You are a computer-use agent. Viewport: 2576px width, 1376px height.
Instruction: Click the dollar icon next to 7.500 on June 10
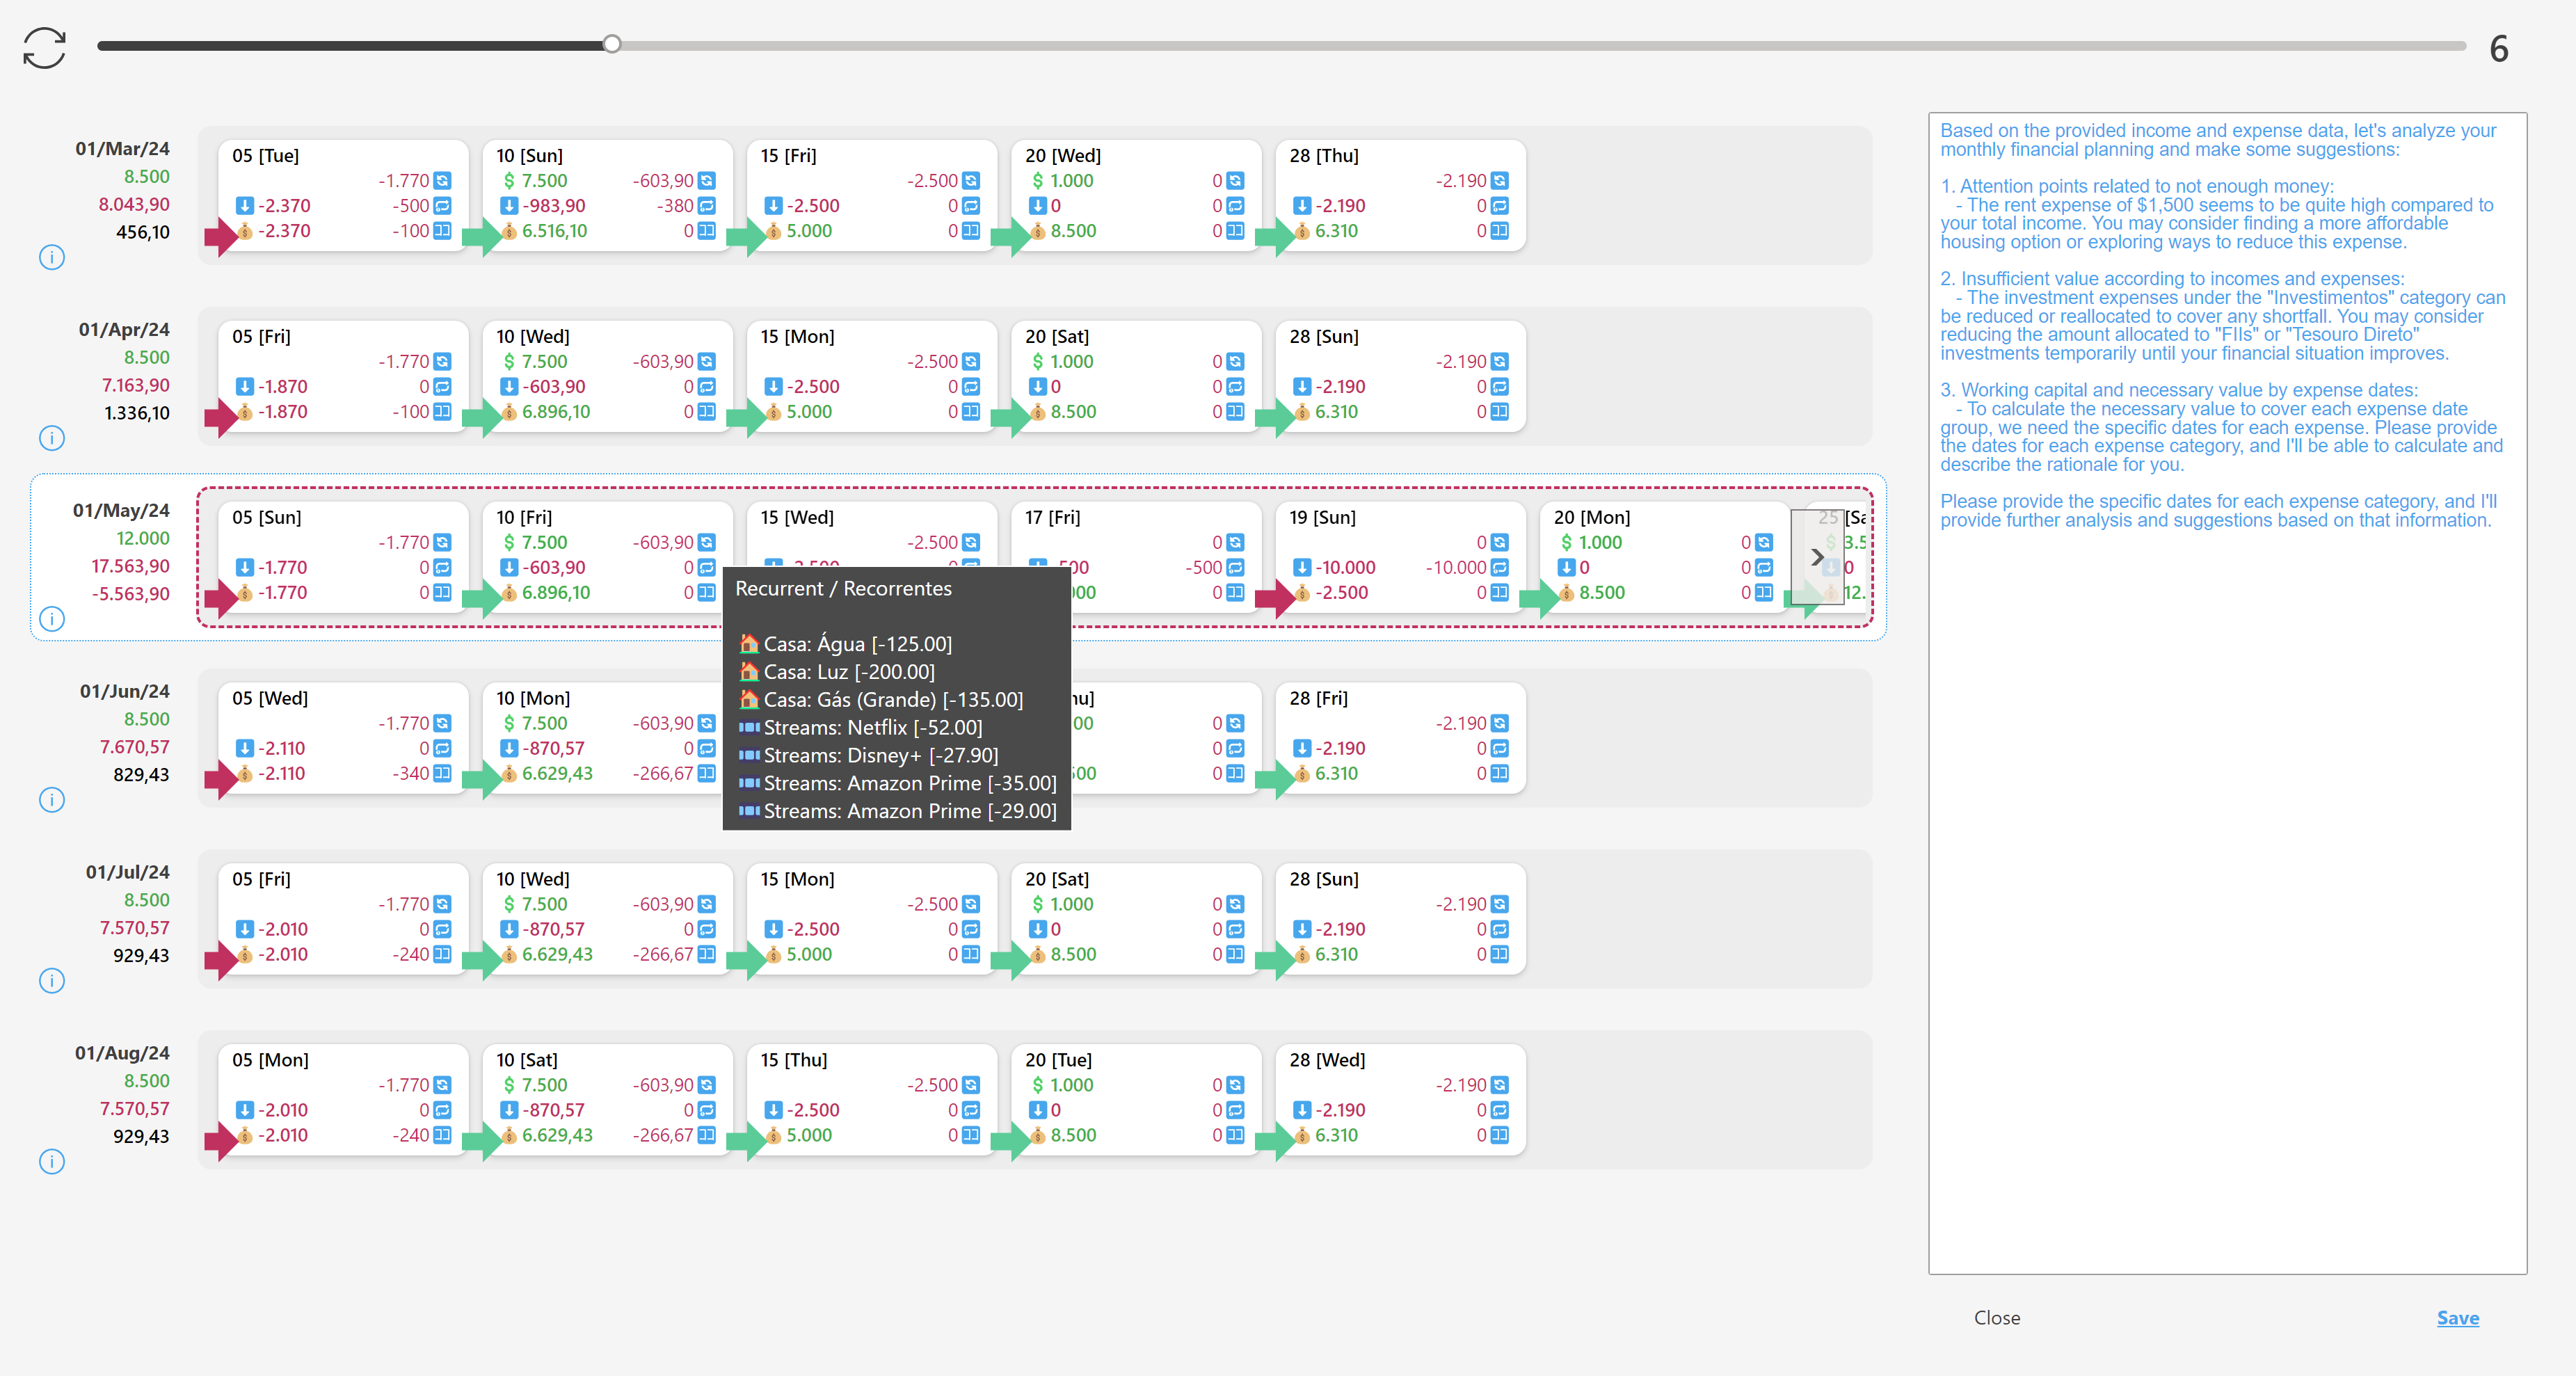510,722
